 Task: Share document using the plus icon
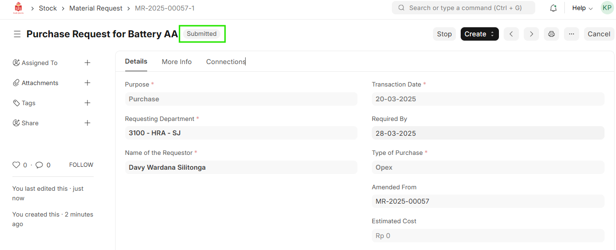pyautogui.click(x=87, y=123)
